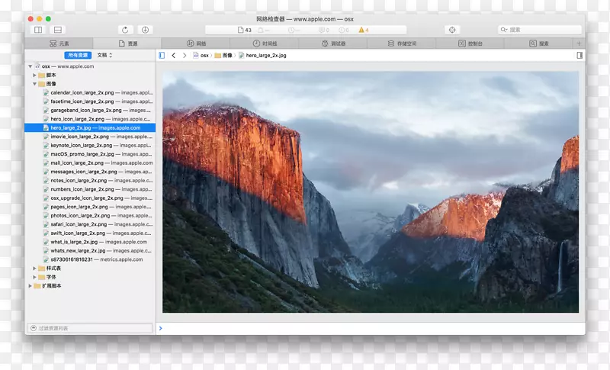The width and height of the screenshot is (610, 370).
Task: Click hero_large_2x.jpg breadcrumb item
Action: coord(262,55)
